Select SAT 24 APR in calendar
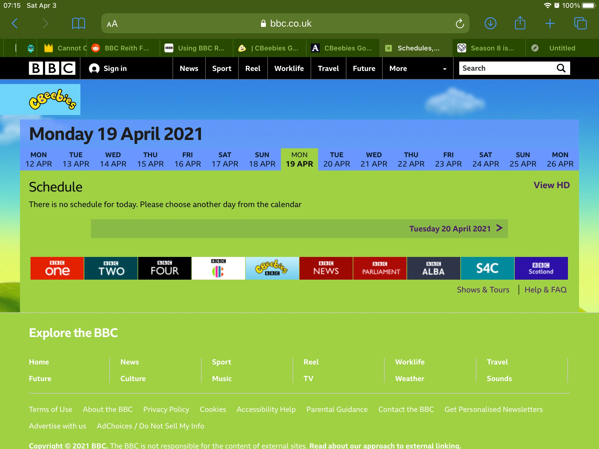599x449 pixels. (x=486, y=159)
